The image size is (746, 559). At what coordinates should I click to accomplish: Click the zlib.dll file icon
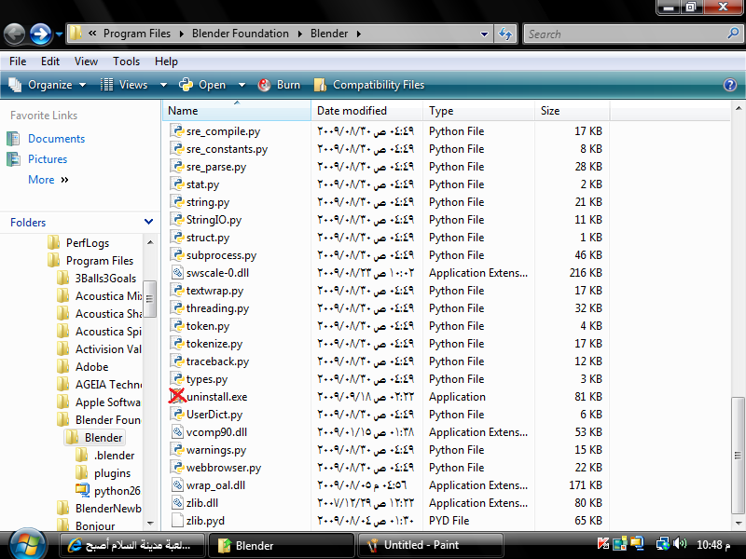177,502
